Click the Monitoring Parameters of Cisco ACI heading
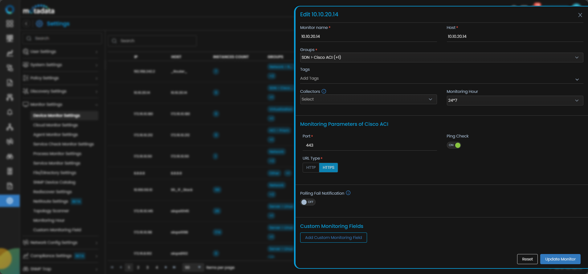Screen dimensions: 588x274 (344, 124)
